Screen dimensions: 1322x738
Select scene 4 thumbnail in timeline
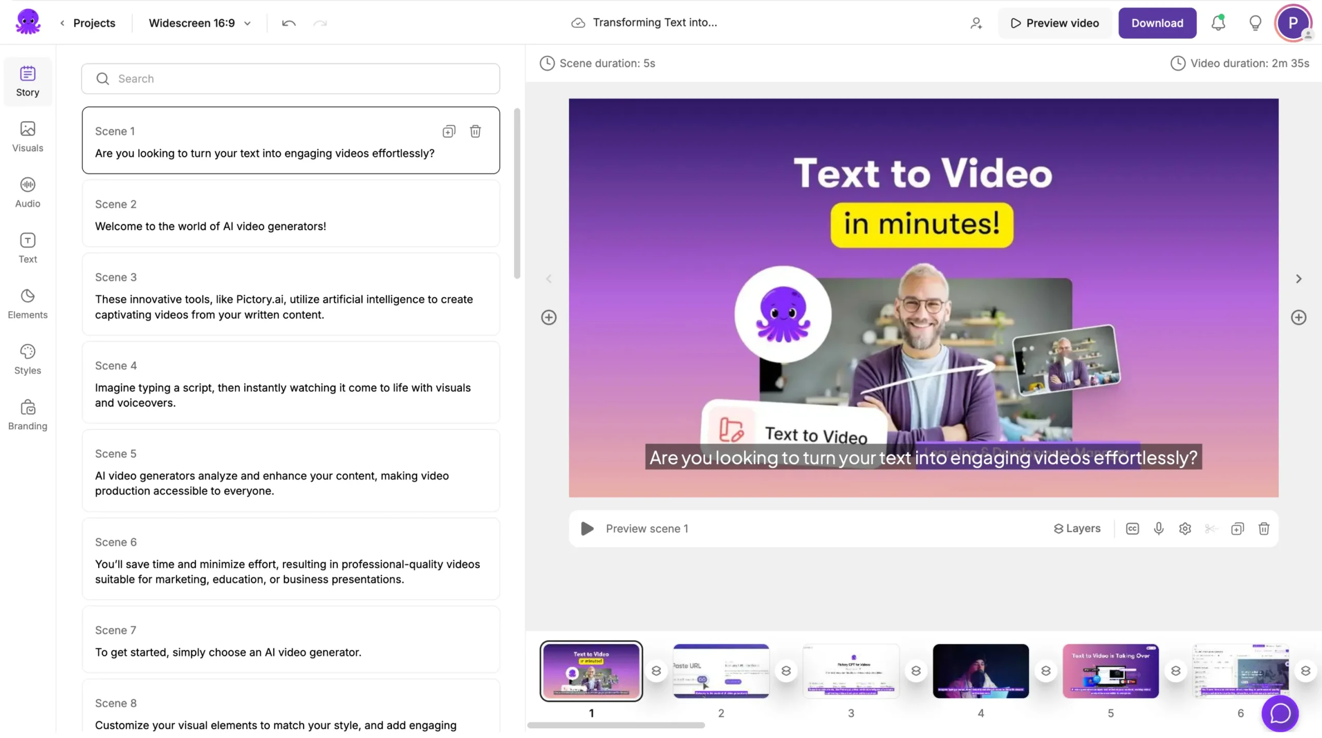click(x=980, y=670)
